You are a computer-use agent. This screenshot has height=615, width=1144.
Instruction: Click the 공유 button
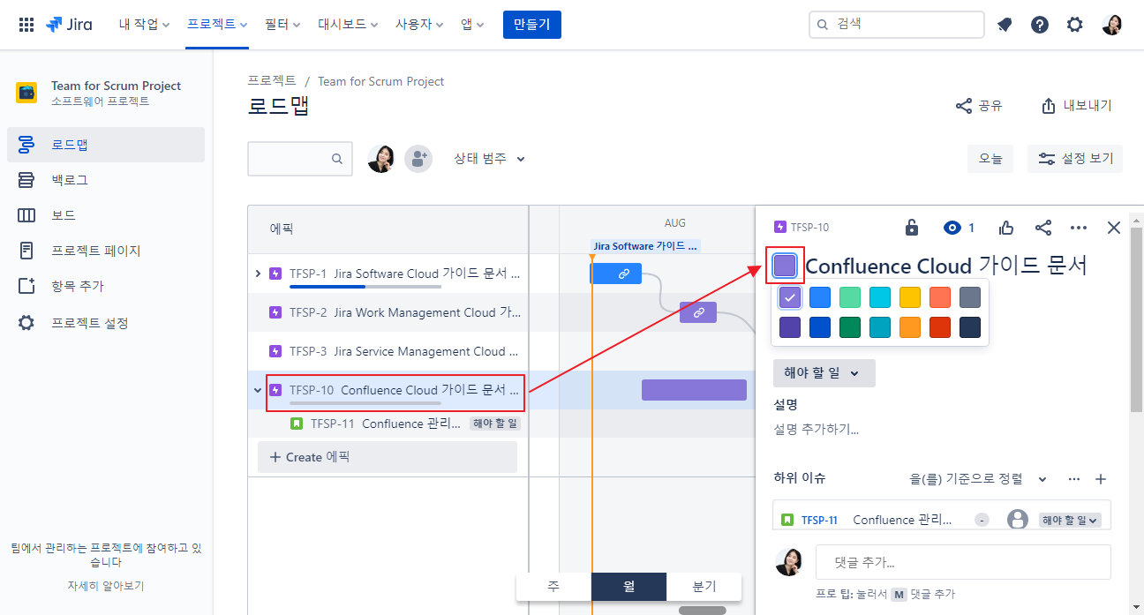pos(979,106)
